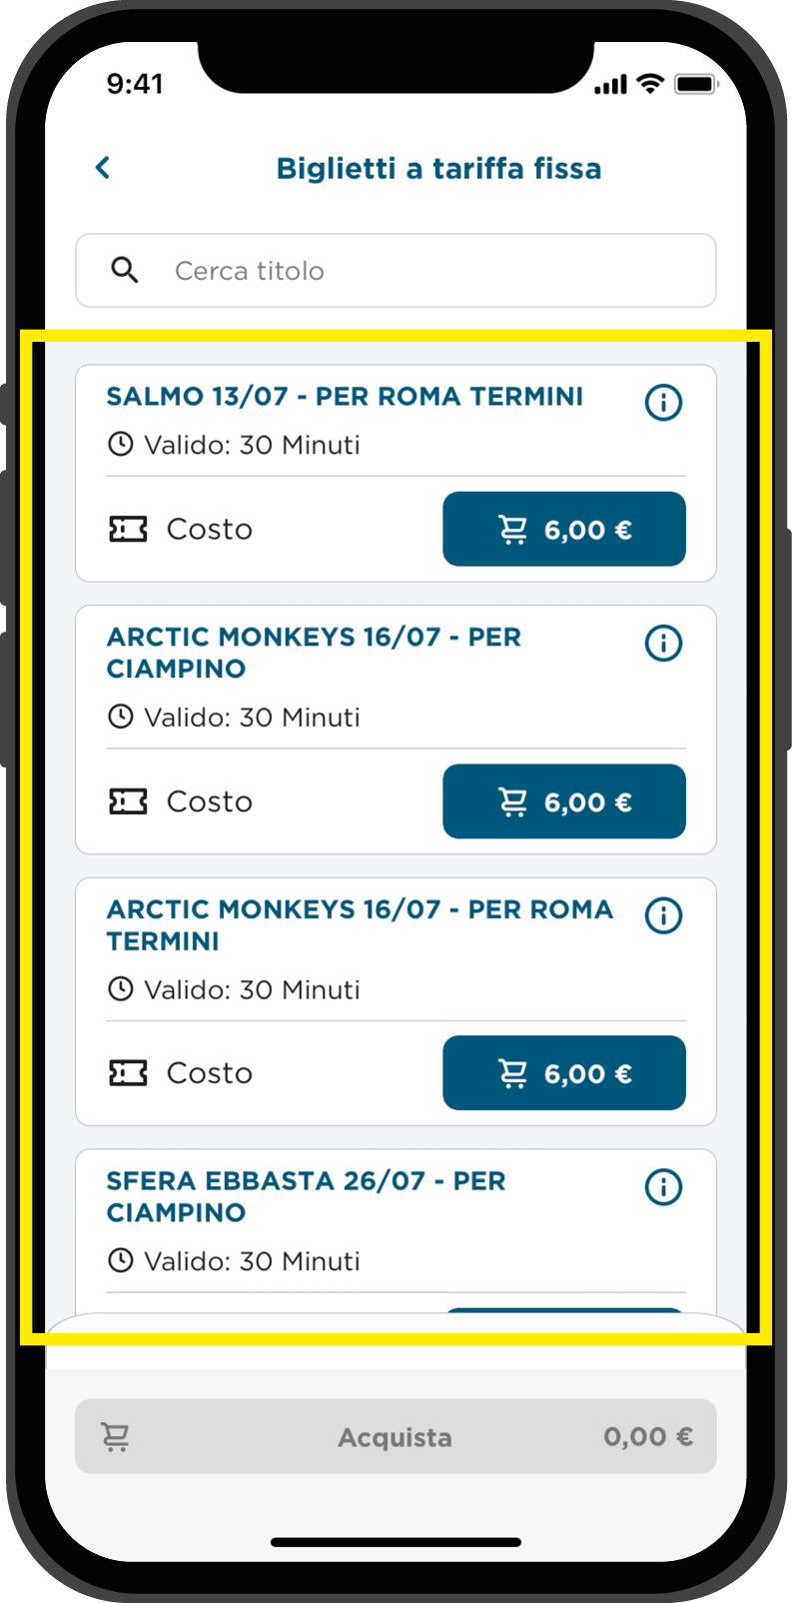Open info icon for Sfera Ebbasta ticket
This screenshot has width=792, height=1603.
tap(663, 1186)
